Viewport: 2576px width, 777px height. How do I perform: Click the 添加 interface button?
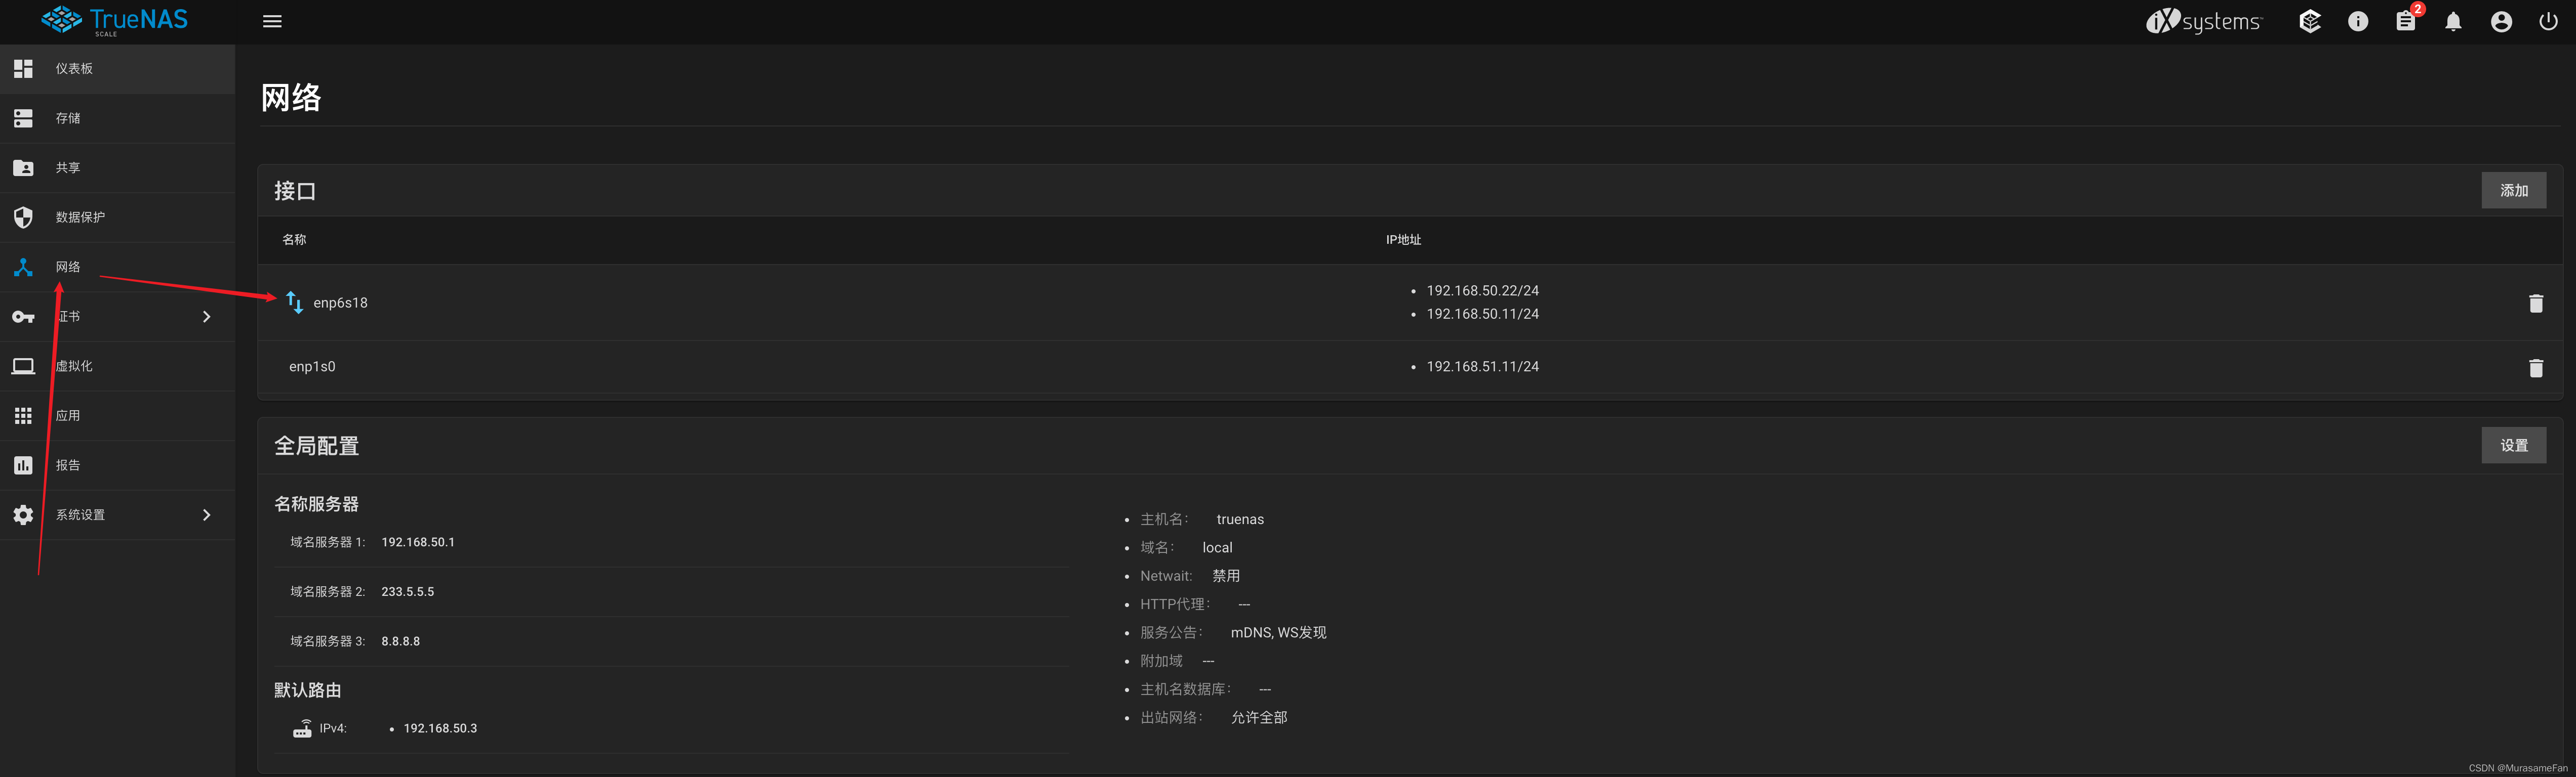tap(2513, 191)
